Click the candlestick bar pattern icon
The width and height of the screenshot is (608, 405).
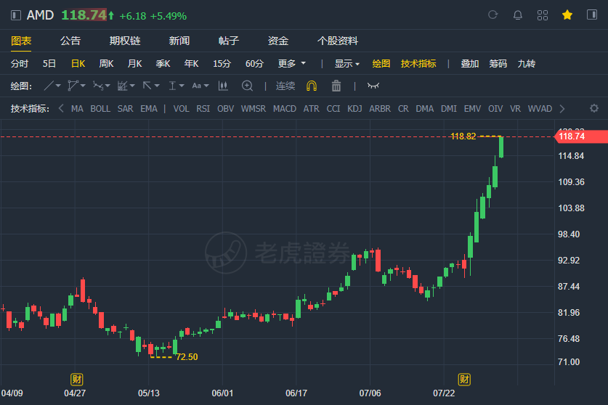point(223,86)
